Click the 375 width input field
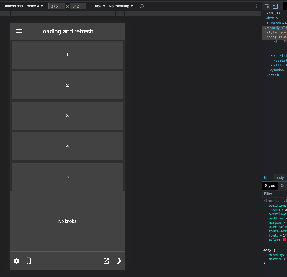Screen dimensions: 287x277 point(56,6)
